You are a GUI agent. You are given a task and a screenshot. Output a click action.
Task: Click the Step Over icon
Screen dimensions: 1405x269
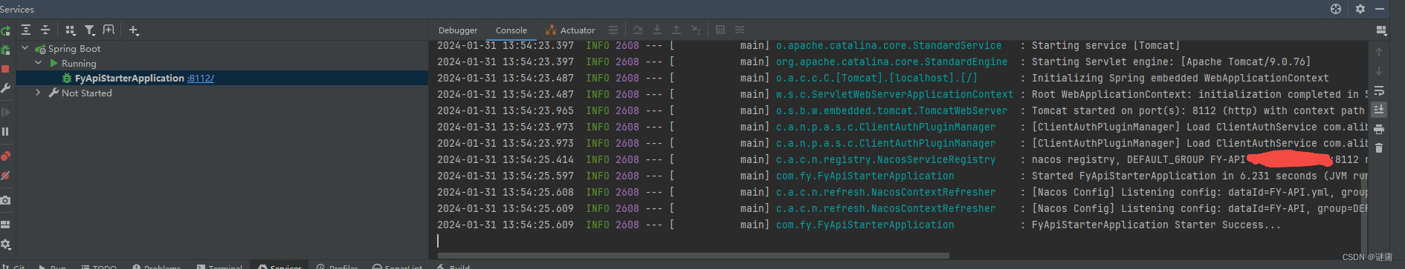[638, 30]
